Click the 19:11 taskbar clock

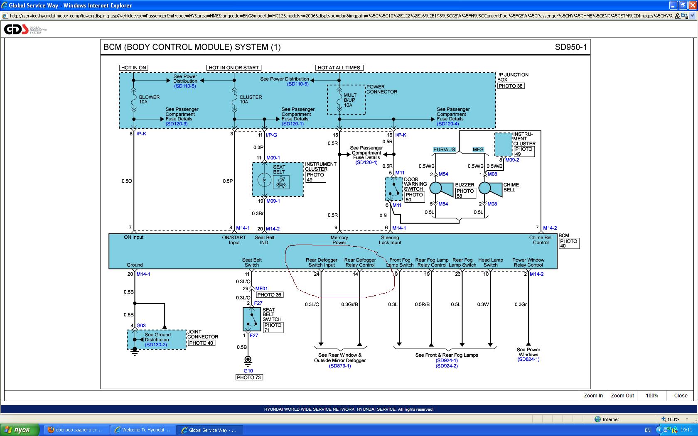[x=686, y=430]
